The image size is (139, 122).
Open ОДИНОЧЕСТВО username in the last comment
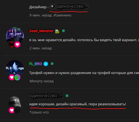[x=43, y=96]
